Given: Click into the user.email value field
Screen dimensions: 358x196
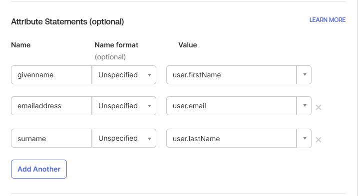Looking at the screenshot, I should coord(232,106).
